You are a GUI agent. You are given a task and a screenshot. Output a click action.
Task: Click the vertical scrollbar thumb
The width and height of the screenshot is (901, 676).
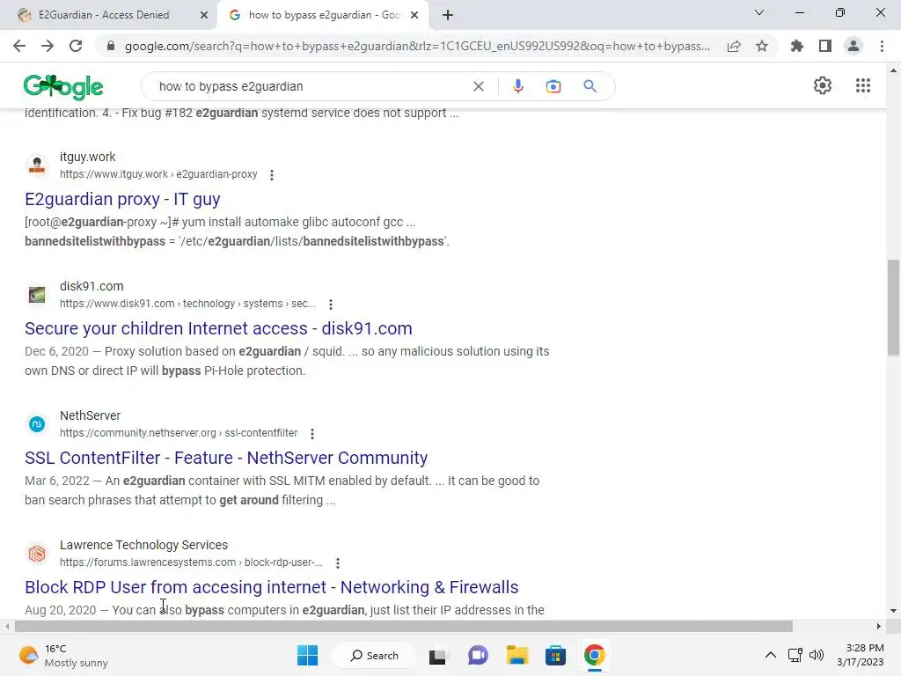coord(893,307)
